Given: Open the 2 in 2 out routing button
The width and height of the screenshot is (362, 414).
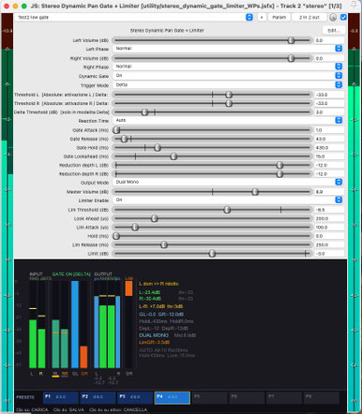Looking at the screenshot, I should coord(309,17).
